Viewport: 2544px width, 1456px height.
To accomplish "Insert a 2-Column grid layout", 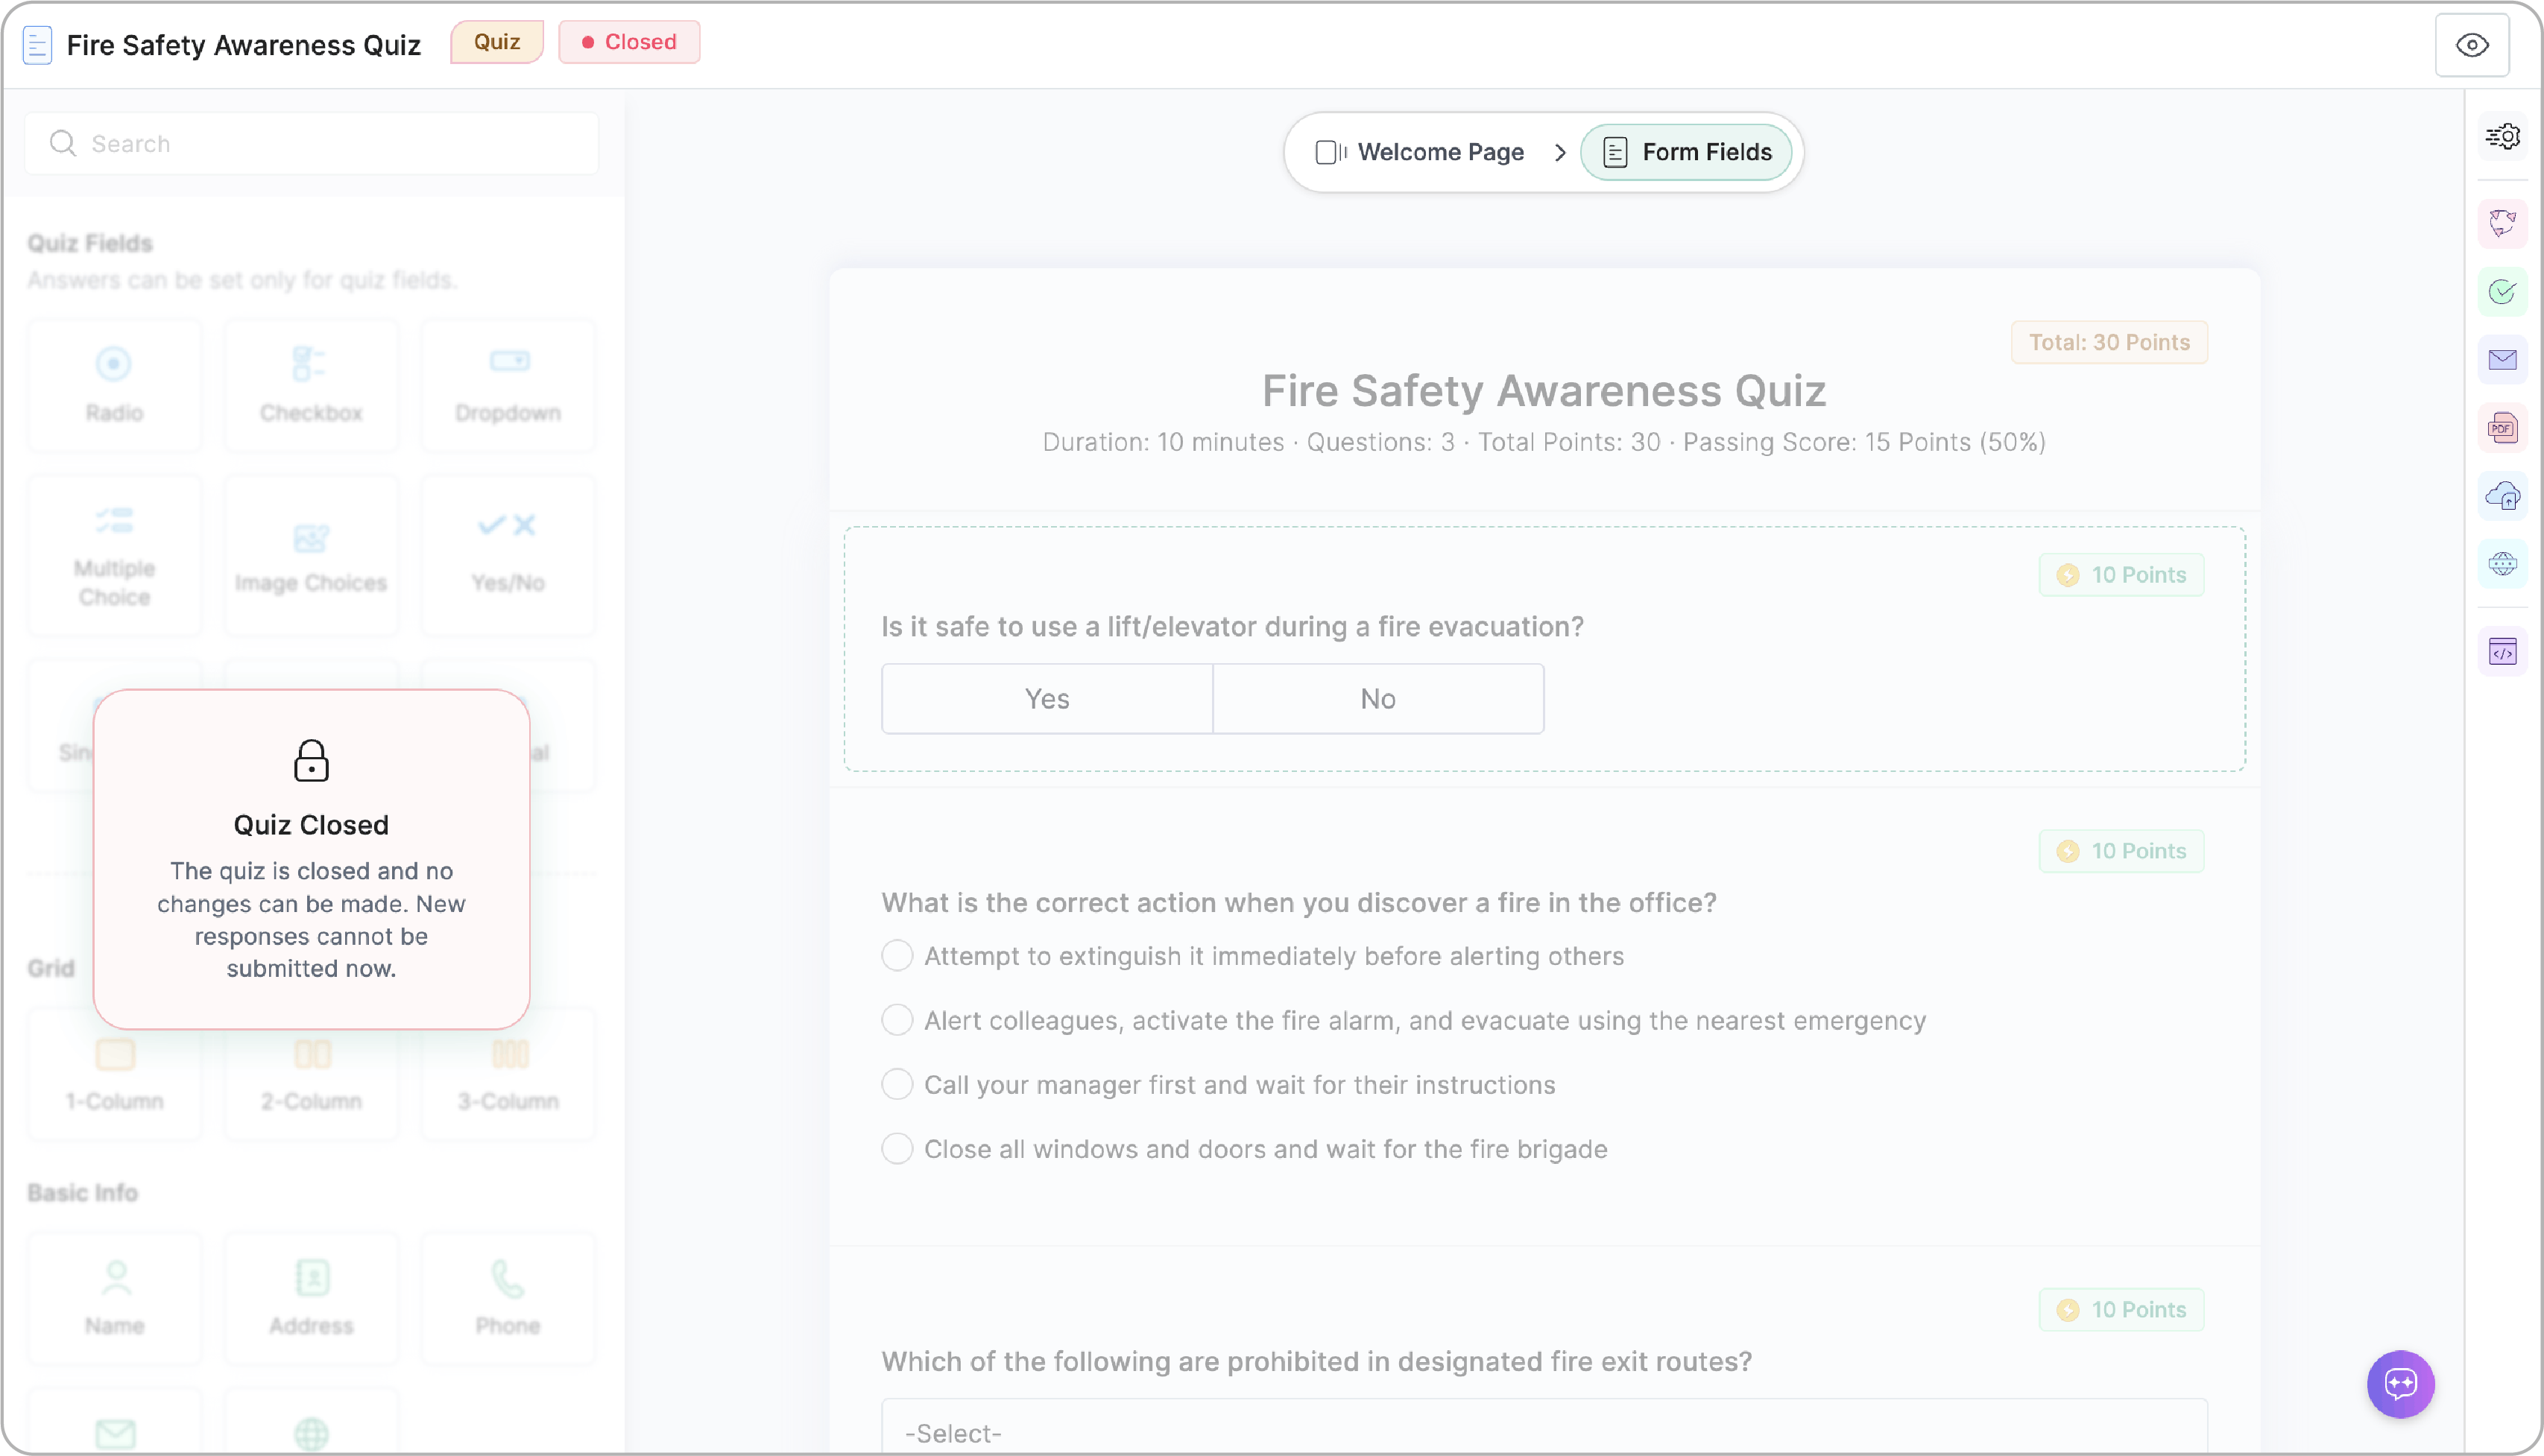I will tap(311, 1074).
